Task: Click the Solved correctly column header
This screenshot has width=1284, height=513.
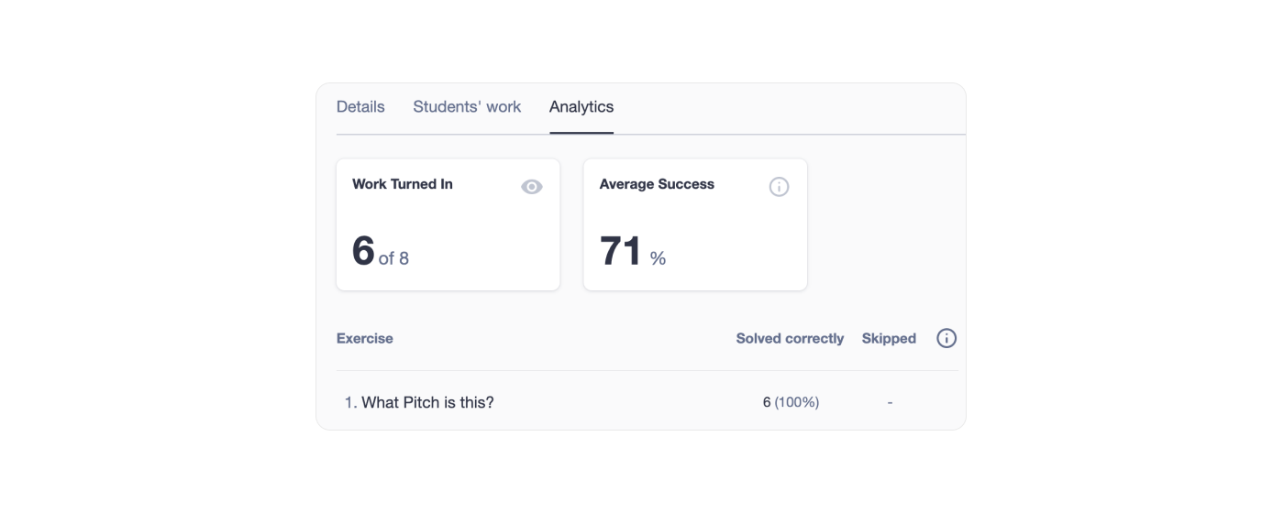Action: coord(790,338)
